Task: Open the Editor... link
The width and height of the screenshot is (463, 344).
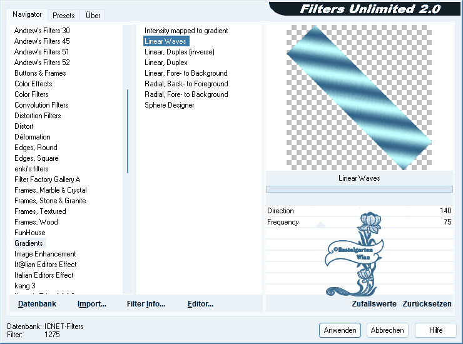Action: coord(200,303)
